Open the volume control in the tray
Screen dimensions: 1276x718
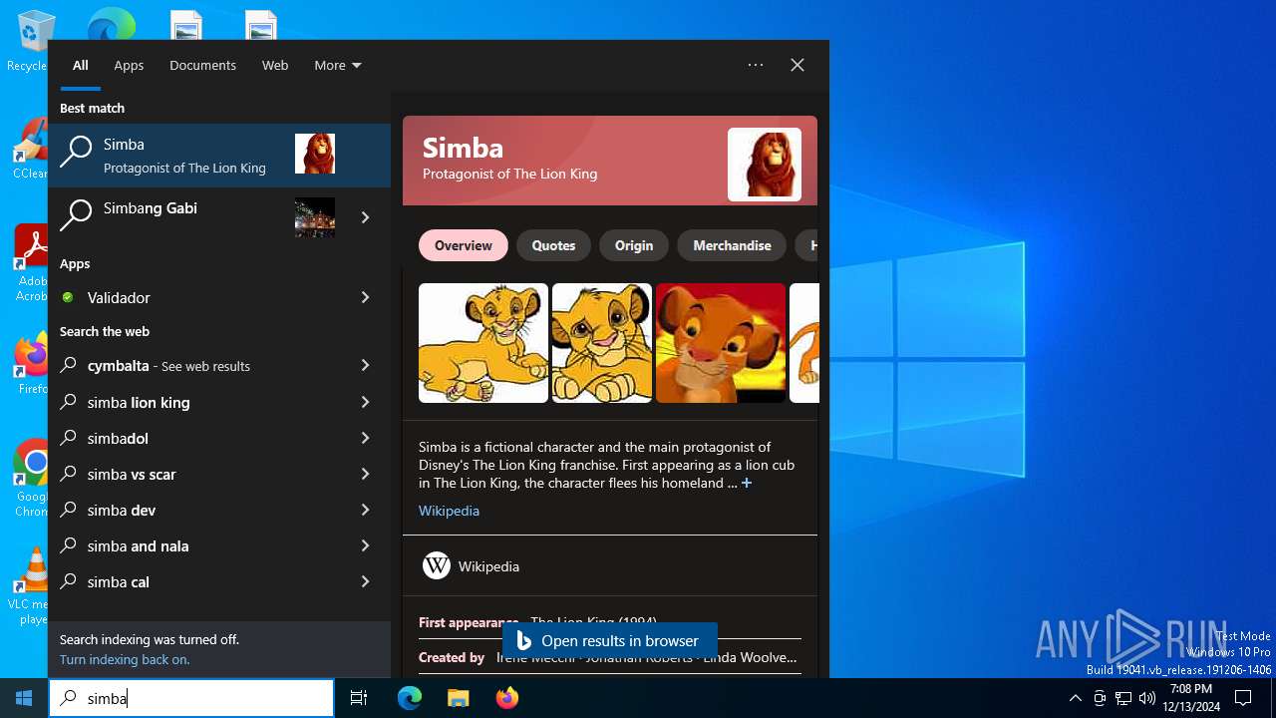[1147, 698]
